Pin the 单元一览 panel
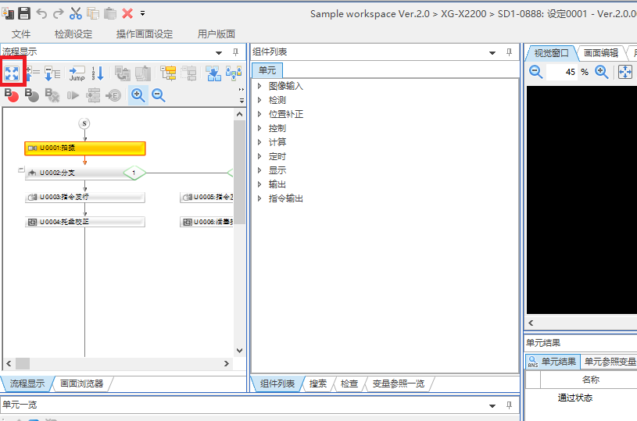The image size is (637, 421). click(x=509, y=405)
